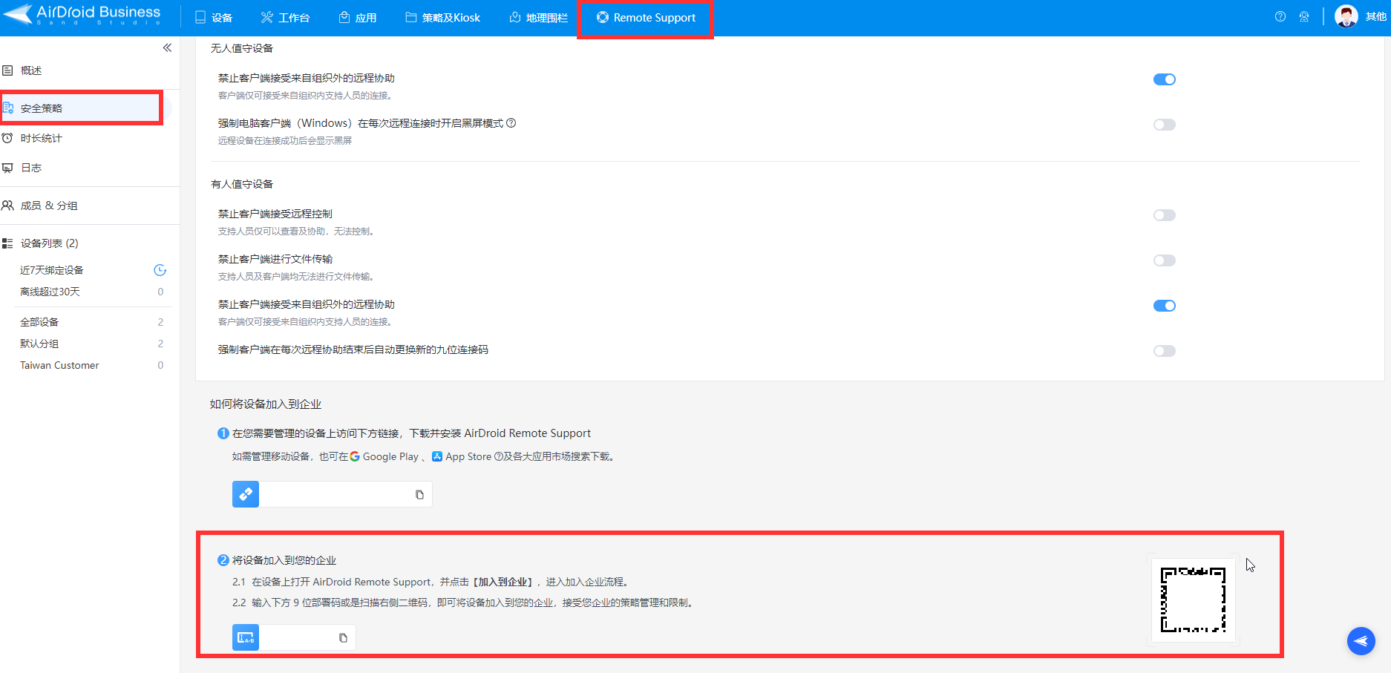Viewport: 1391px width, 673px height.
Task: Click the Google Play link
Action: click(x=384, y=456)
